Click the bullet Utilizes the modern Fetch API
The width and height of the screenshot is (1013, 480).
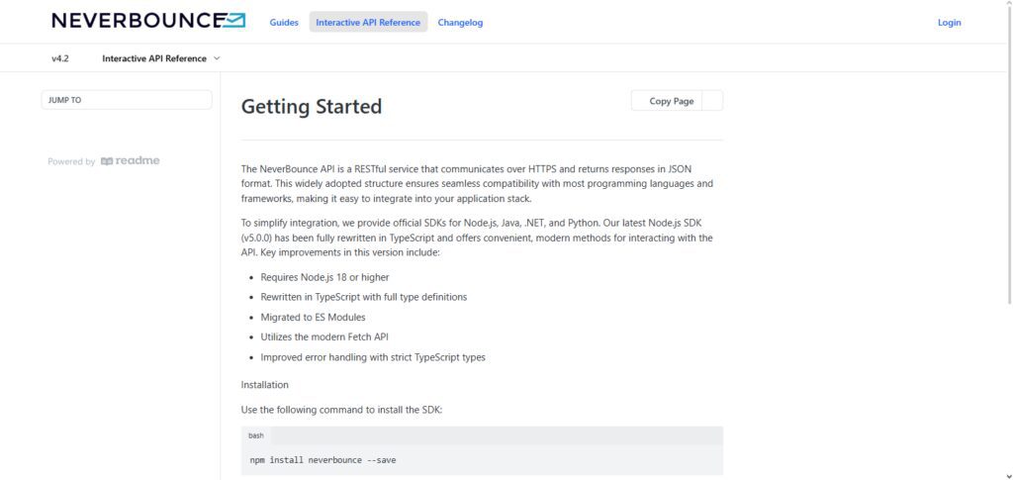coord(324,336)
